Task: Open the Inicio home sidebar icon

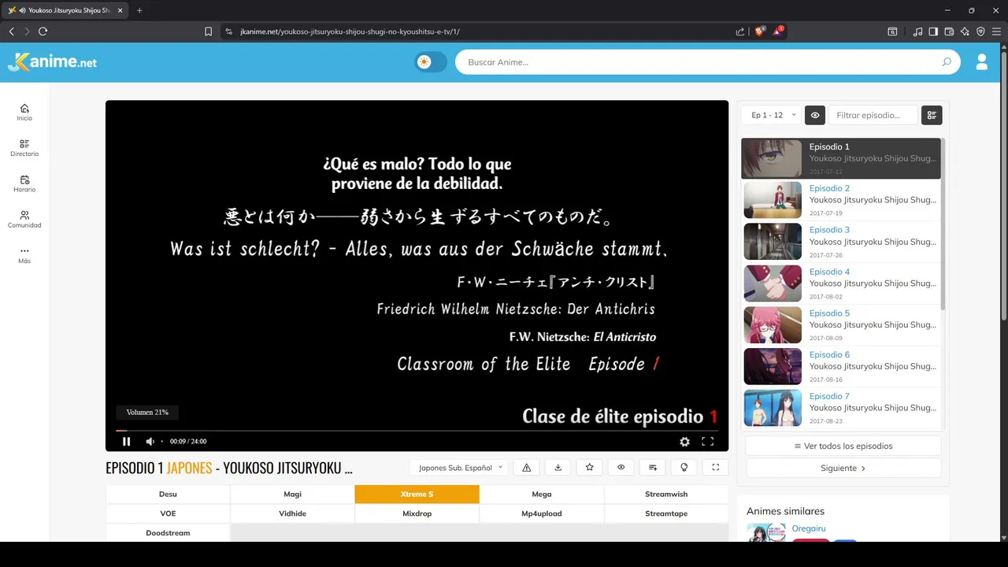Action: click(24, 113)
